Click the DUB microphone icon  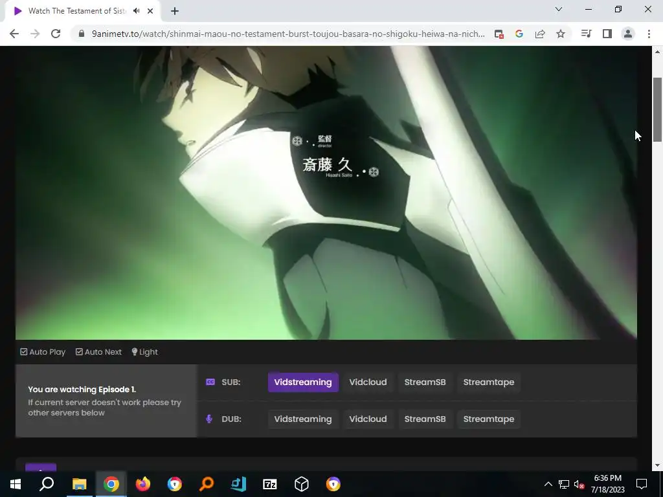209,419
